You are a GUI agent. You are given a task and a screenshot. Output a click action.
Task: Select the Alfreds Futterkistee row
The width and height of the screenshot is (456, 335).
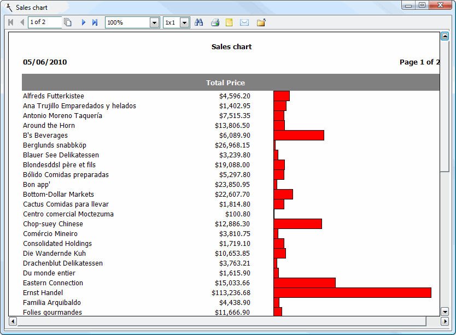(x=54, y=96)
